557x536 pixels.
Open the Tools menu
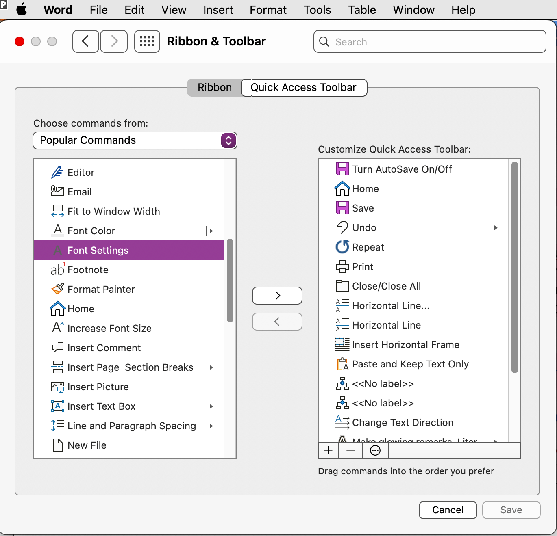tap(318, 10)
